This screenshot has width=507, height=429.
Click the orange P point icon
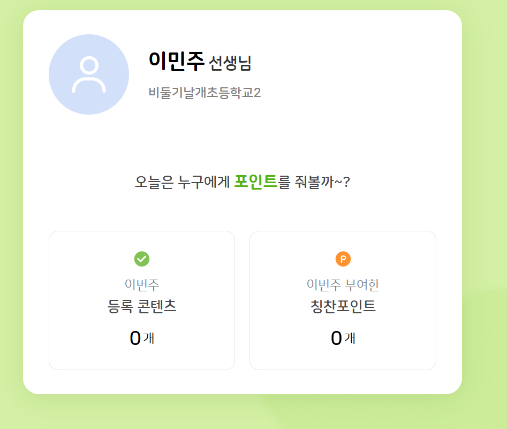tap(343, 259)
